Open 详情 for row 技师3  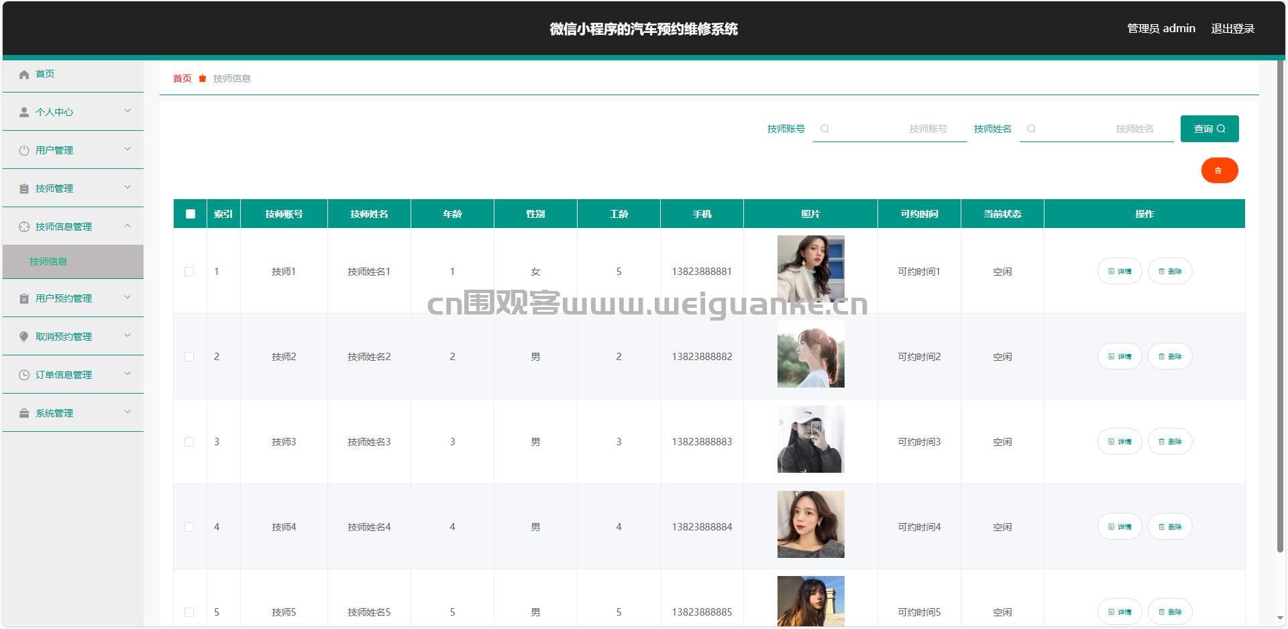[x=1119, y=442]
